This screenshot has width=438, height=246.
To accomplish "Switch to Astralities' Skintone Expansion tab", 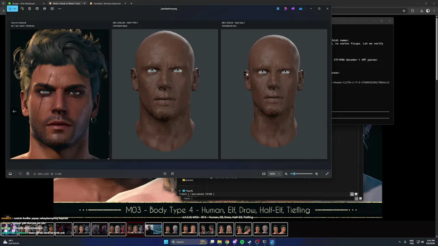I will pos(107,3).
